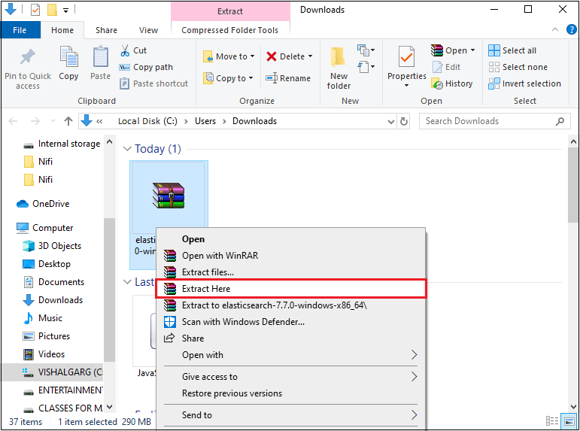The width and height of the screenshot is (580, 431).
Task: Click the navigation pane scroll up arrow
Action: tap(110, 141)
